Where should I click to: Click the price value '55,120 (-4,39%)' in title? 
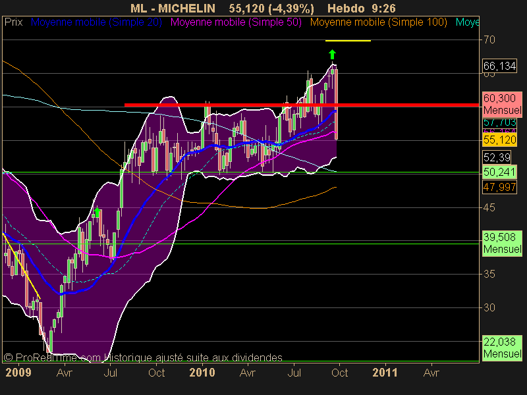coord(271,9)
